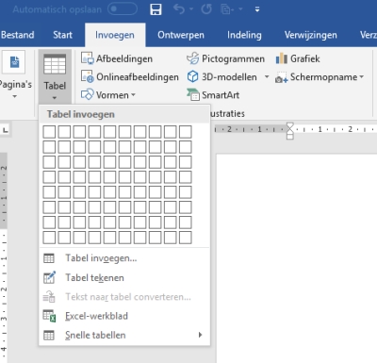
Task: Insert Afbeeldingen from device
Action: pyautogui.click(x=117, y=58)
